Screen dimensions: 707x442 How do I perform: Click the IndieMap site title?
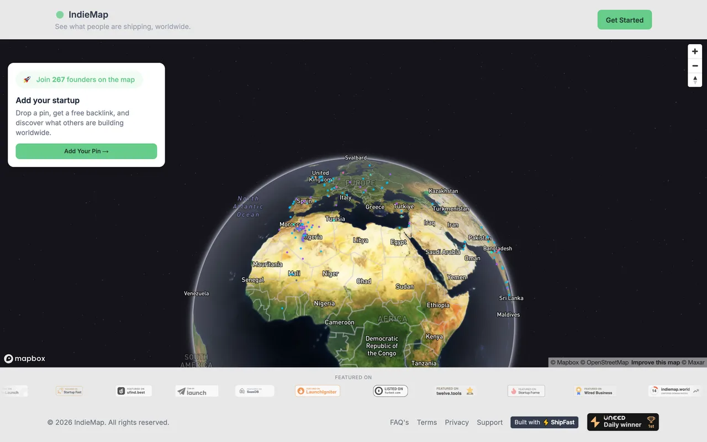point(88,15)
